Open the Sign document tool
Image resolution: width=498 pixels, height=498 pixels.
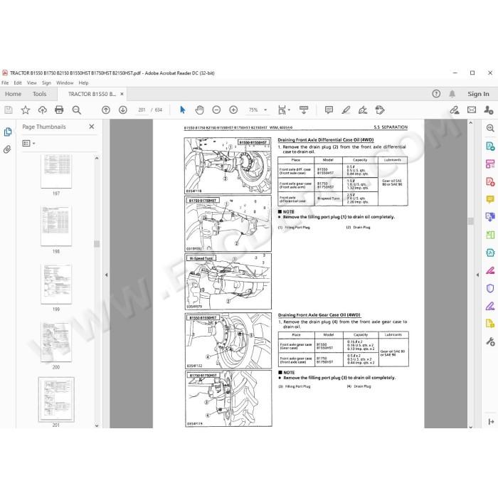click(363, 110)
